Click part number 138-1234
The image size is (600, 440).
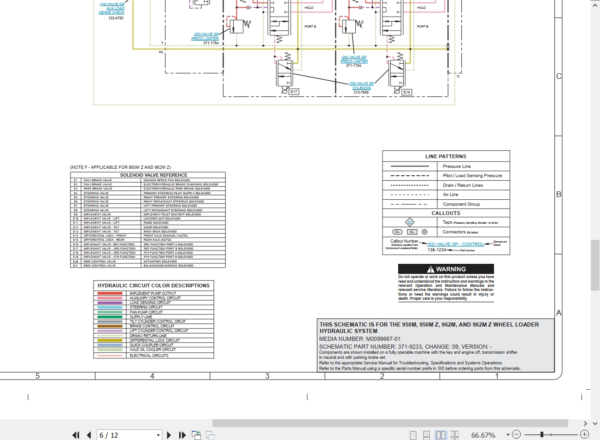[x=436, y=250]
